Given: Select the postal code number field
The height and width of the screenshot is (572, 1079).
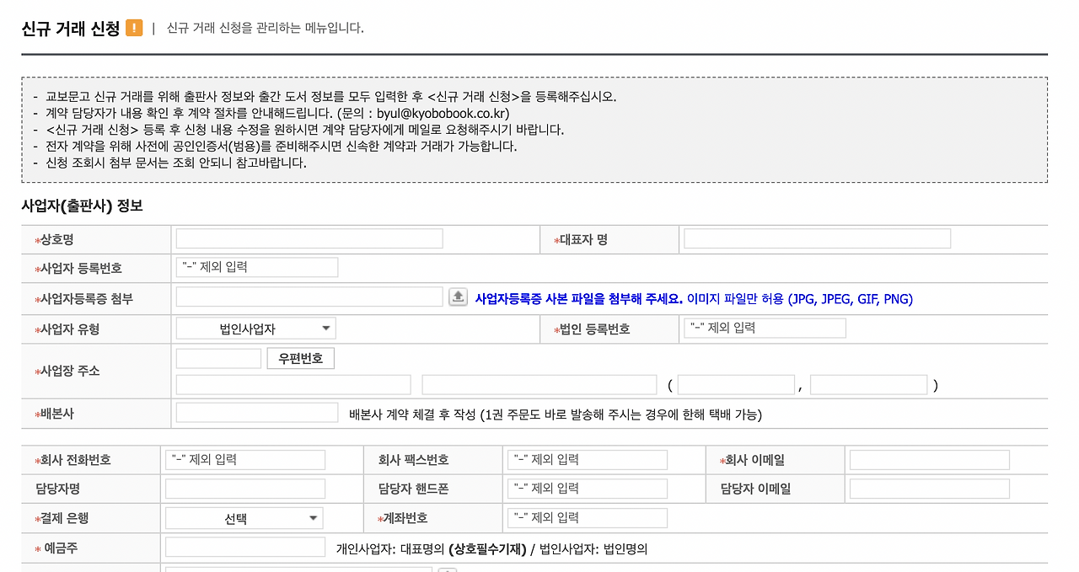Looking at the screenshot, I should 217,357.
